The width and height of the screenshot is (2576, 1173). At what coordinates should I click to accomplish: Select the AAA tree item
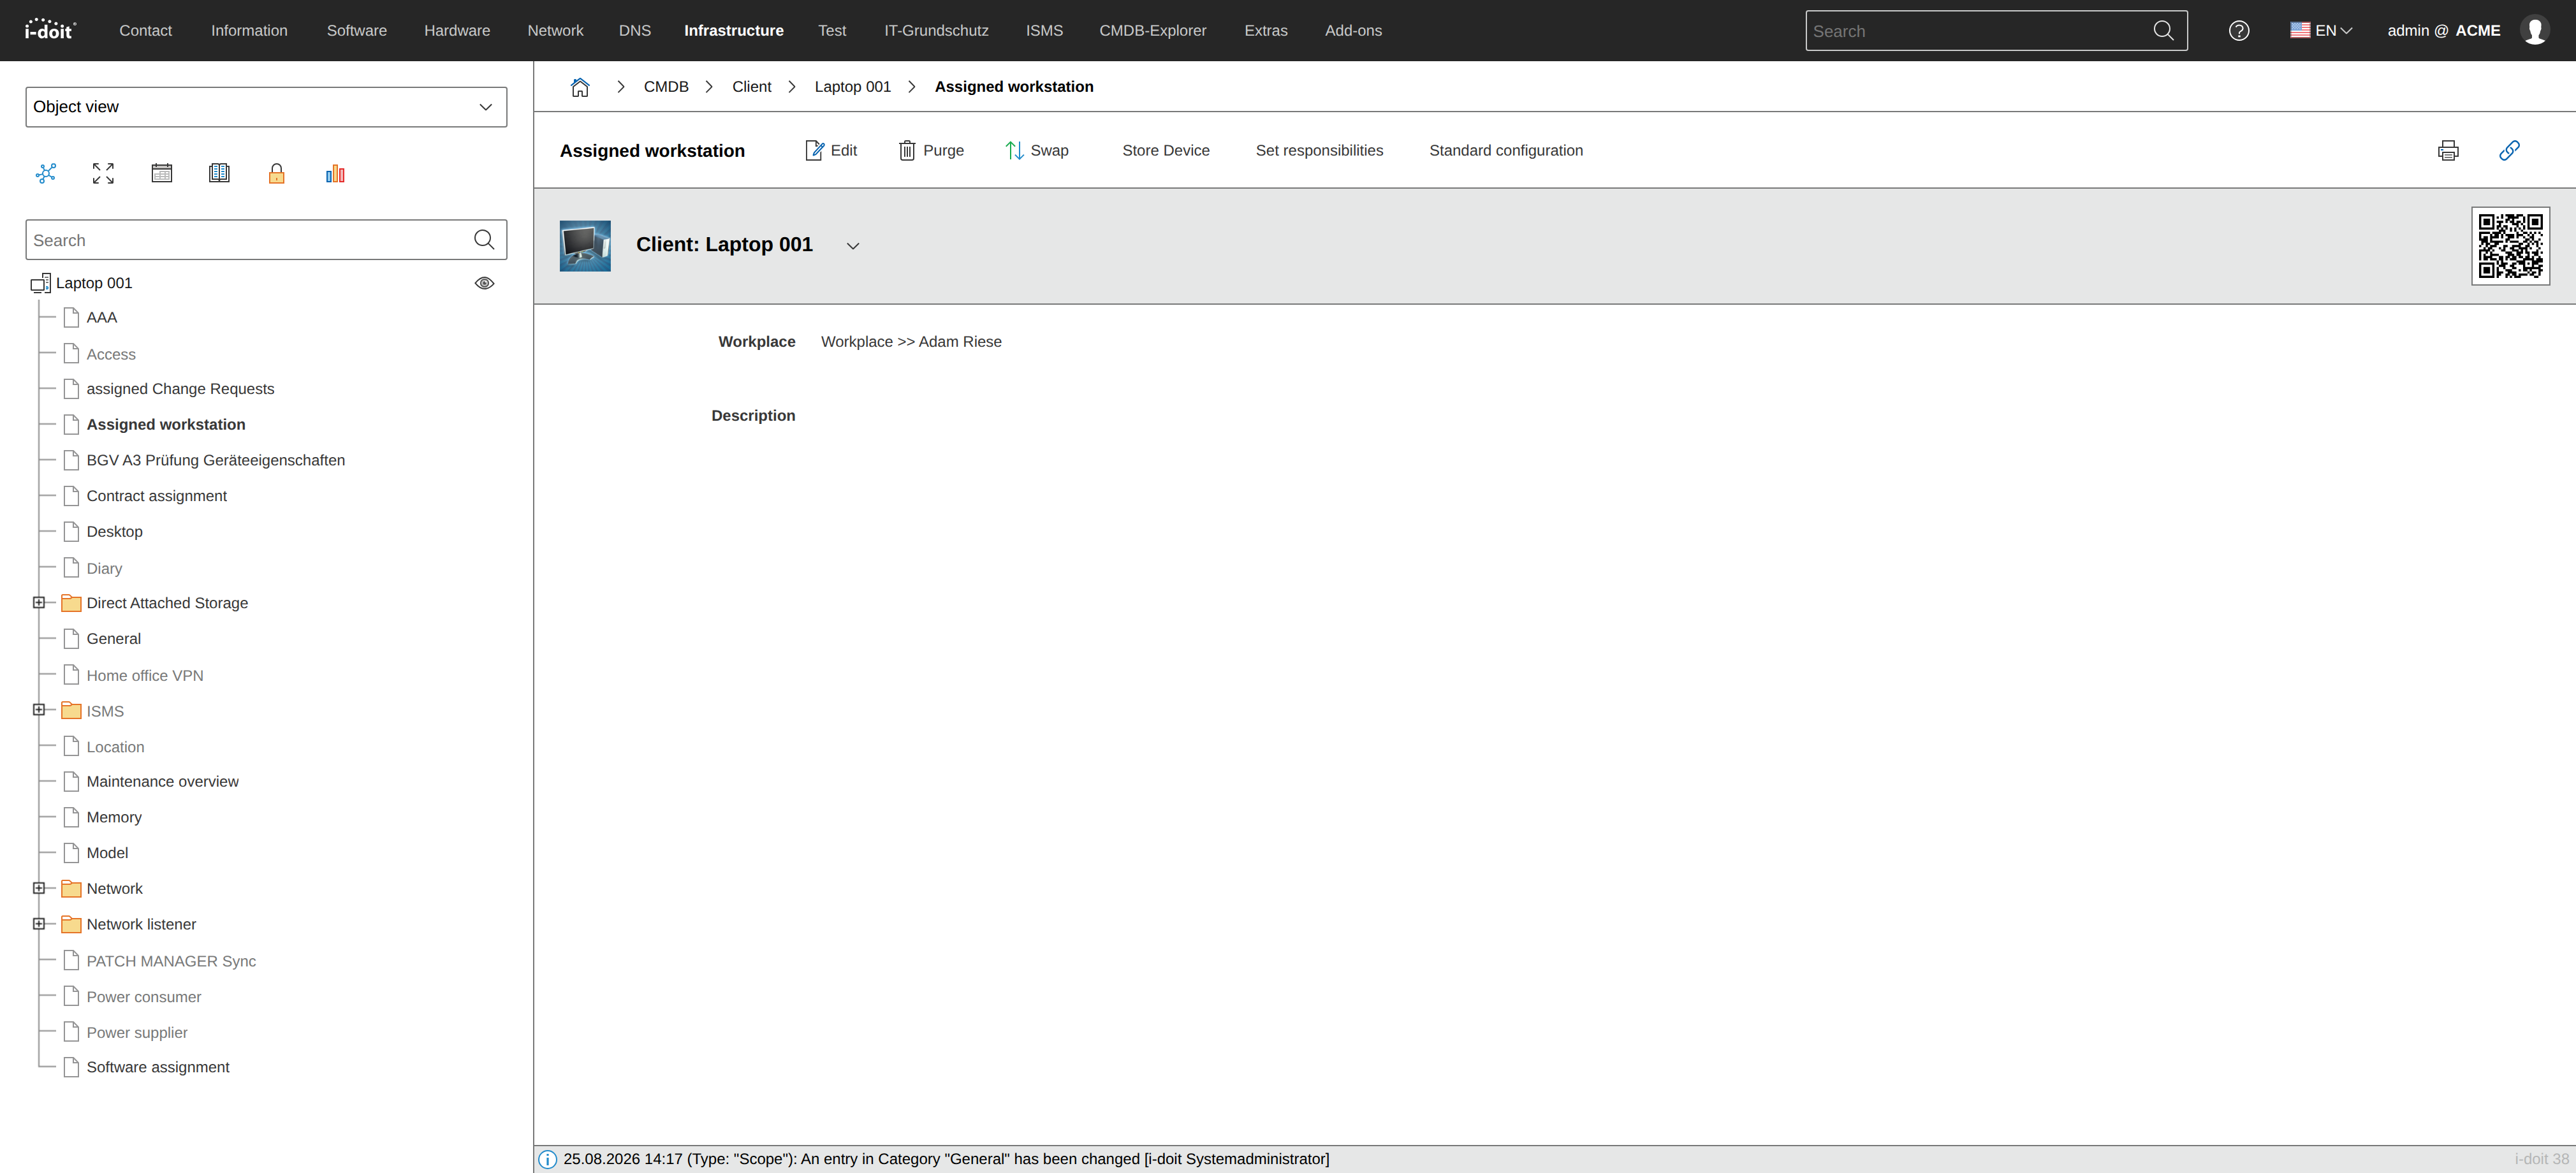point(102,318)
